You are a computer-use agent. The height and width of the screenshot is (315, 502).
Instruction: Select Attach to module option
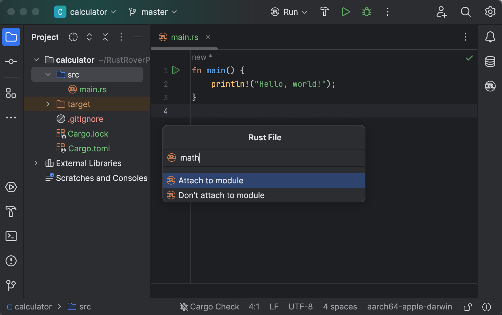264,180
